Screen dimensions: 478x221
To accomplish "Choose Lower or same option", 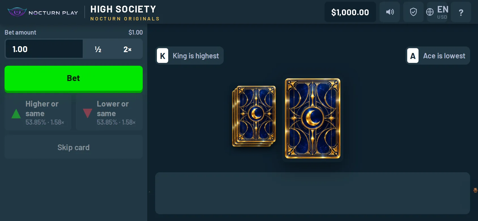I will (109, 113).
